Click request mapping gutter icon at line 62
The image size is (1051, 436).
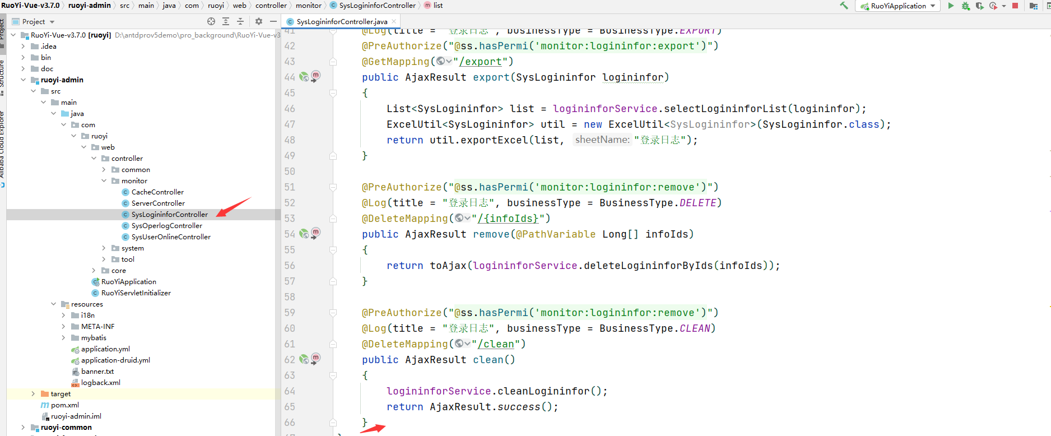[304, 359]
